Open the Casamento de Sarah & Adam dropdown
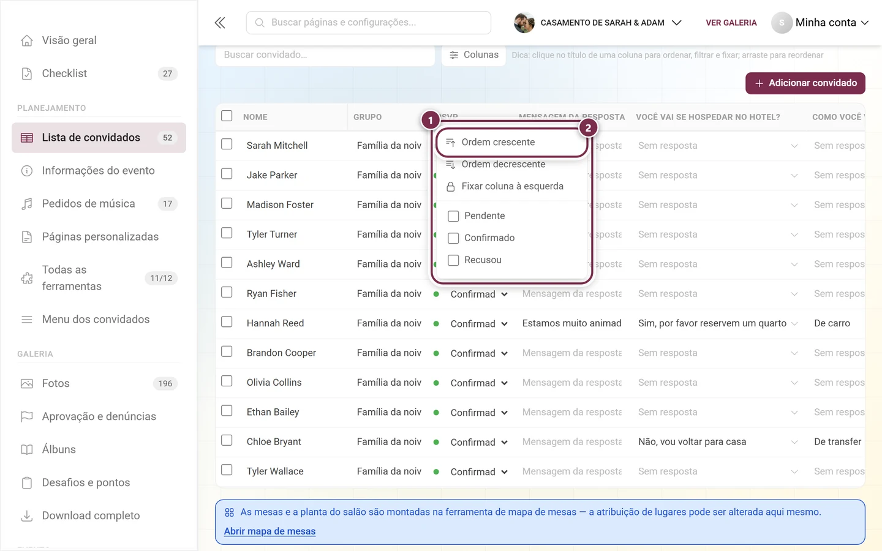 point(598,23)
